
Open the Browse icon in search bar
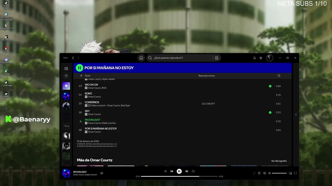point(217,58)
